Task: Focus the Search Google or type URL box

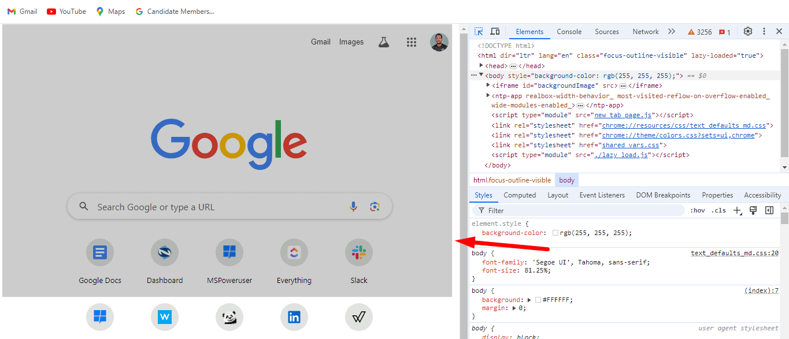Action: click(229, 207)
